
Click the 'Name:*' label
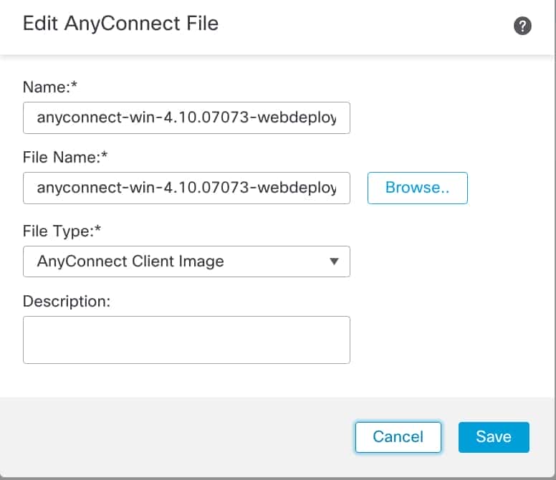click(50, 87)
